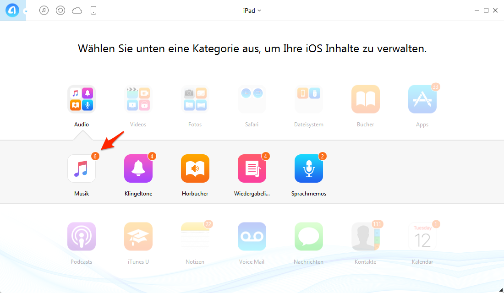Screen dimensions: 504x293
Task: Open the Nachrichten category
Action: pyautogui.click(x=308, y=236)
